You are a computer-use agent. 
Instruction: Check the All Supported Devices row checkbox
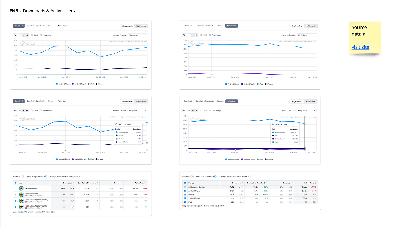pyautogui.click(x=185, y=187)
